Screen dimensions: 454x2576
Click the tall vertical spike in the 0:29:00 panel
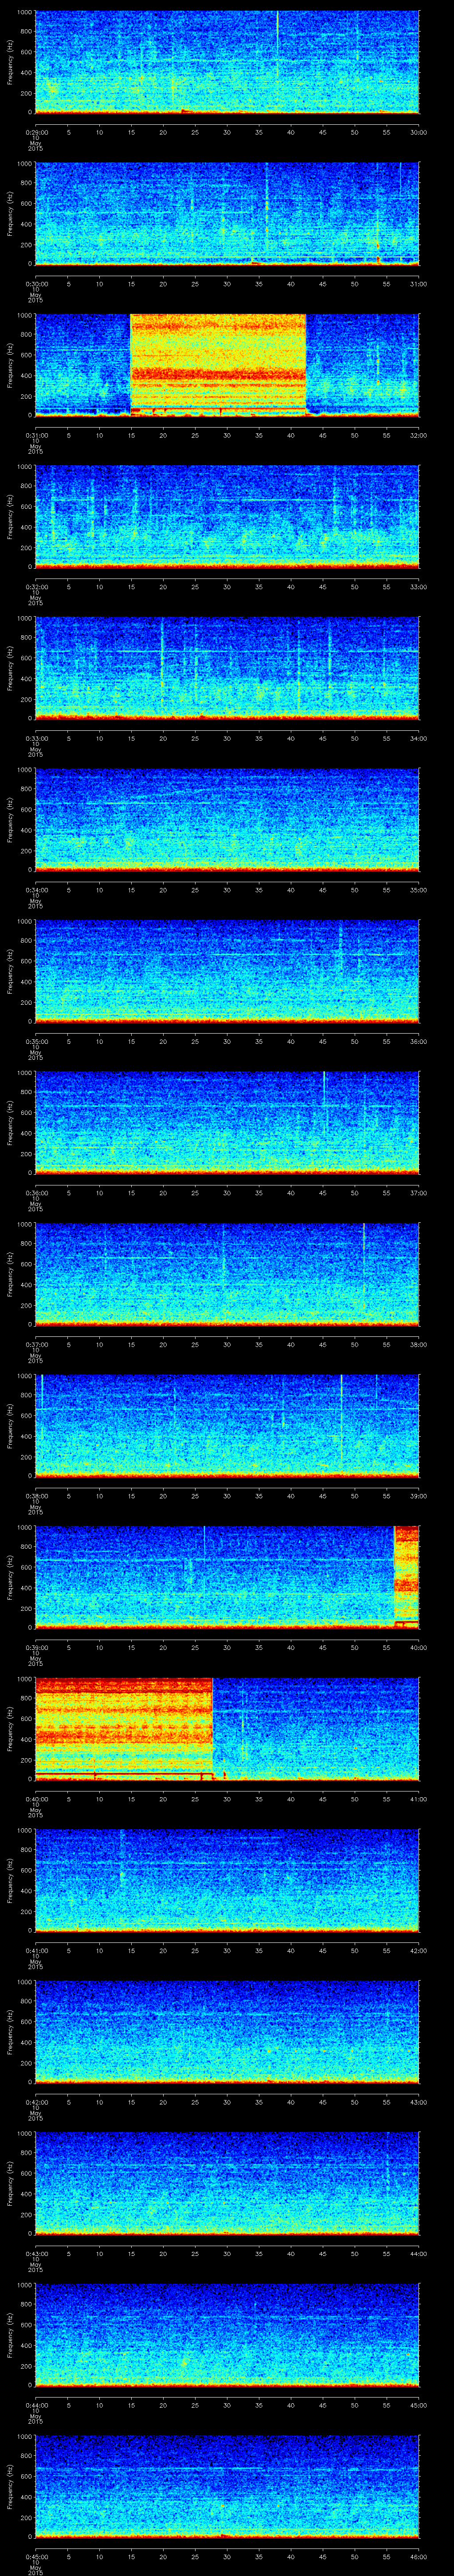point(278,45)
